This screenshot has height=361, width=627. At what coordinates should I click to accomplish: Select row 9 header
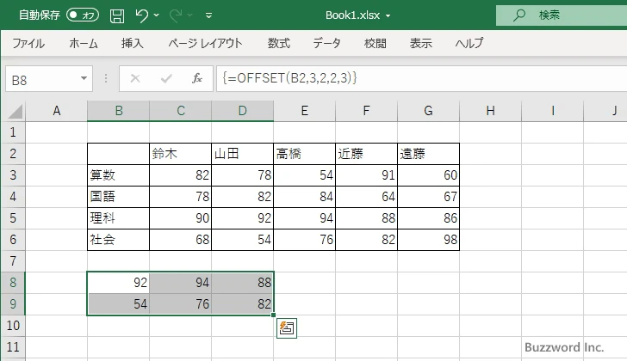(13, 304)
